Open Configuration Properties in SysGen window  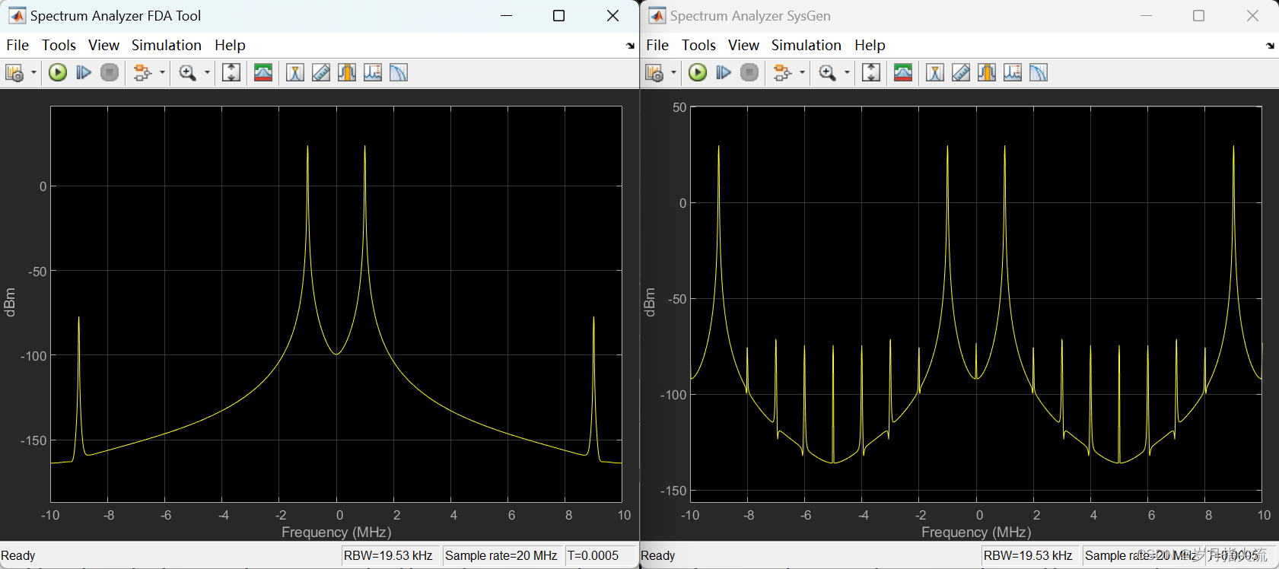click(x=654, y=73)
